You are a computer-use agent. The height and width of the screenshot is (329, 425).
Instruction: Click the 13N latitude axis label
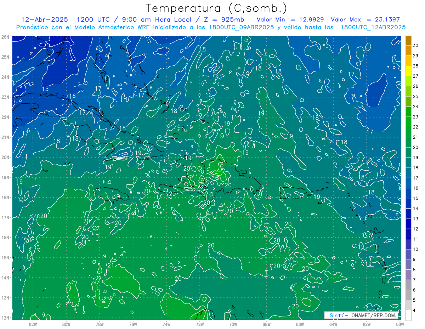click(x=5, y=297)
